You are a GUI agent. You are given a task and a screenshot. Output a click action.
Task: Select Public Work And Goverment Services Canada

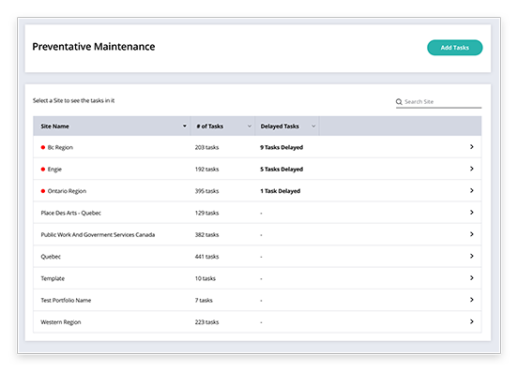(x=98, y=235)
